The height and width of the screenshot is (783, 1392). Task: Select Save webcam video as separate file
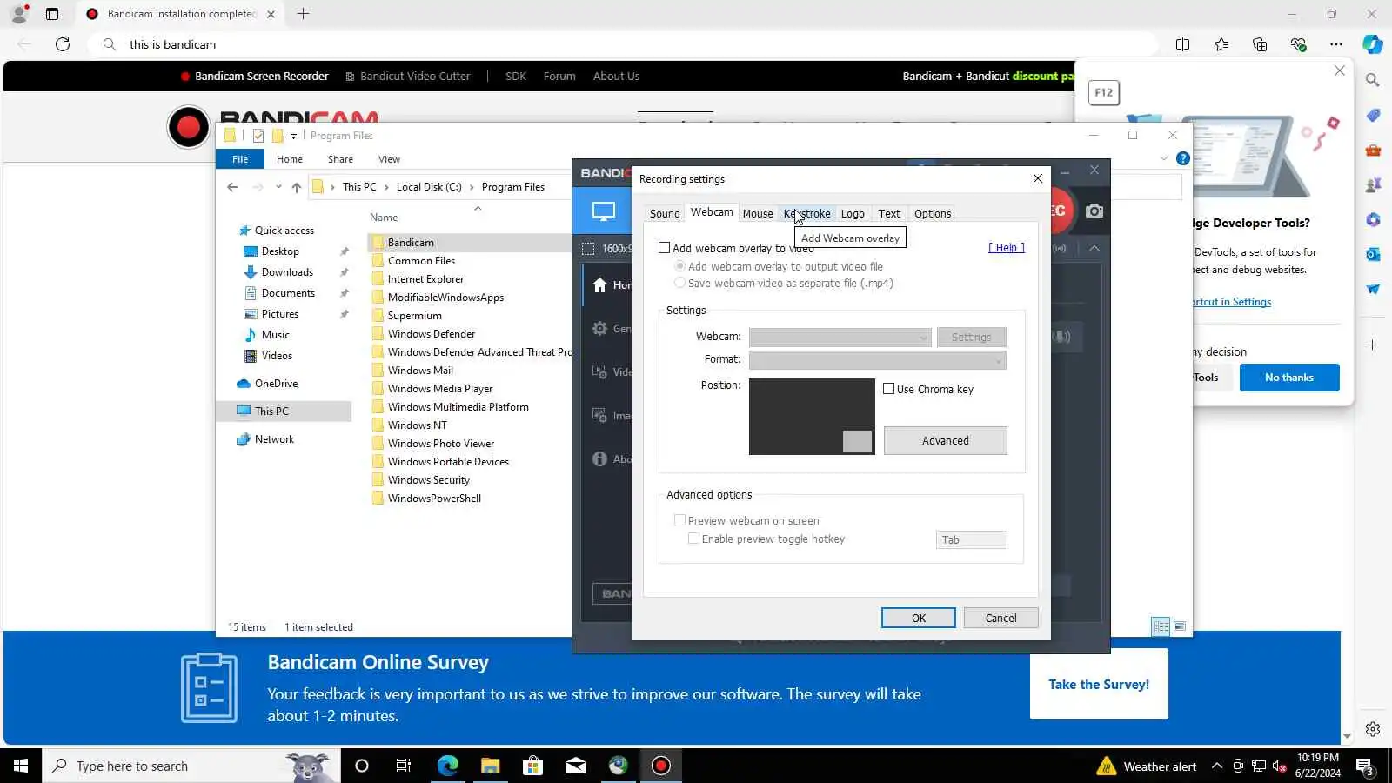click(x=680, y=283)
